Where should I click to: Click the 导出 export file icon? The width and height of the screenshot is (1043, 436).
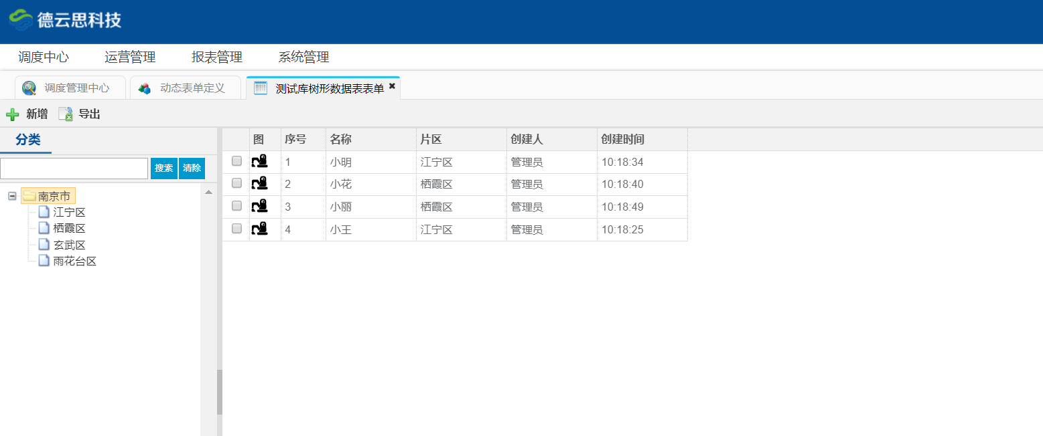pyautogui.click(x=66, y=114)
